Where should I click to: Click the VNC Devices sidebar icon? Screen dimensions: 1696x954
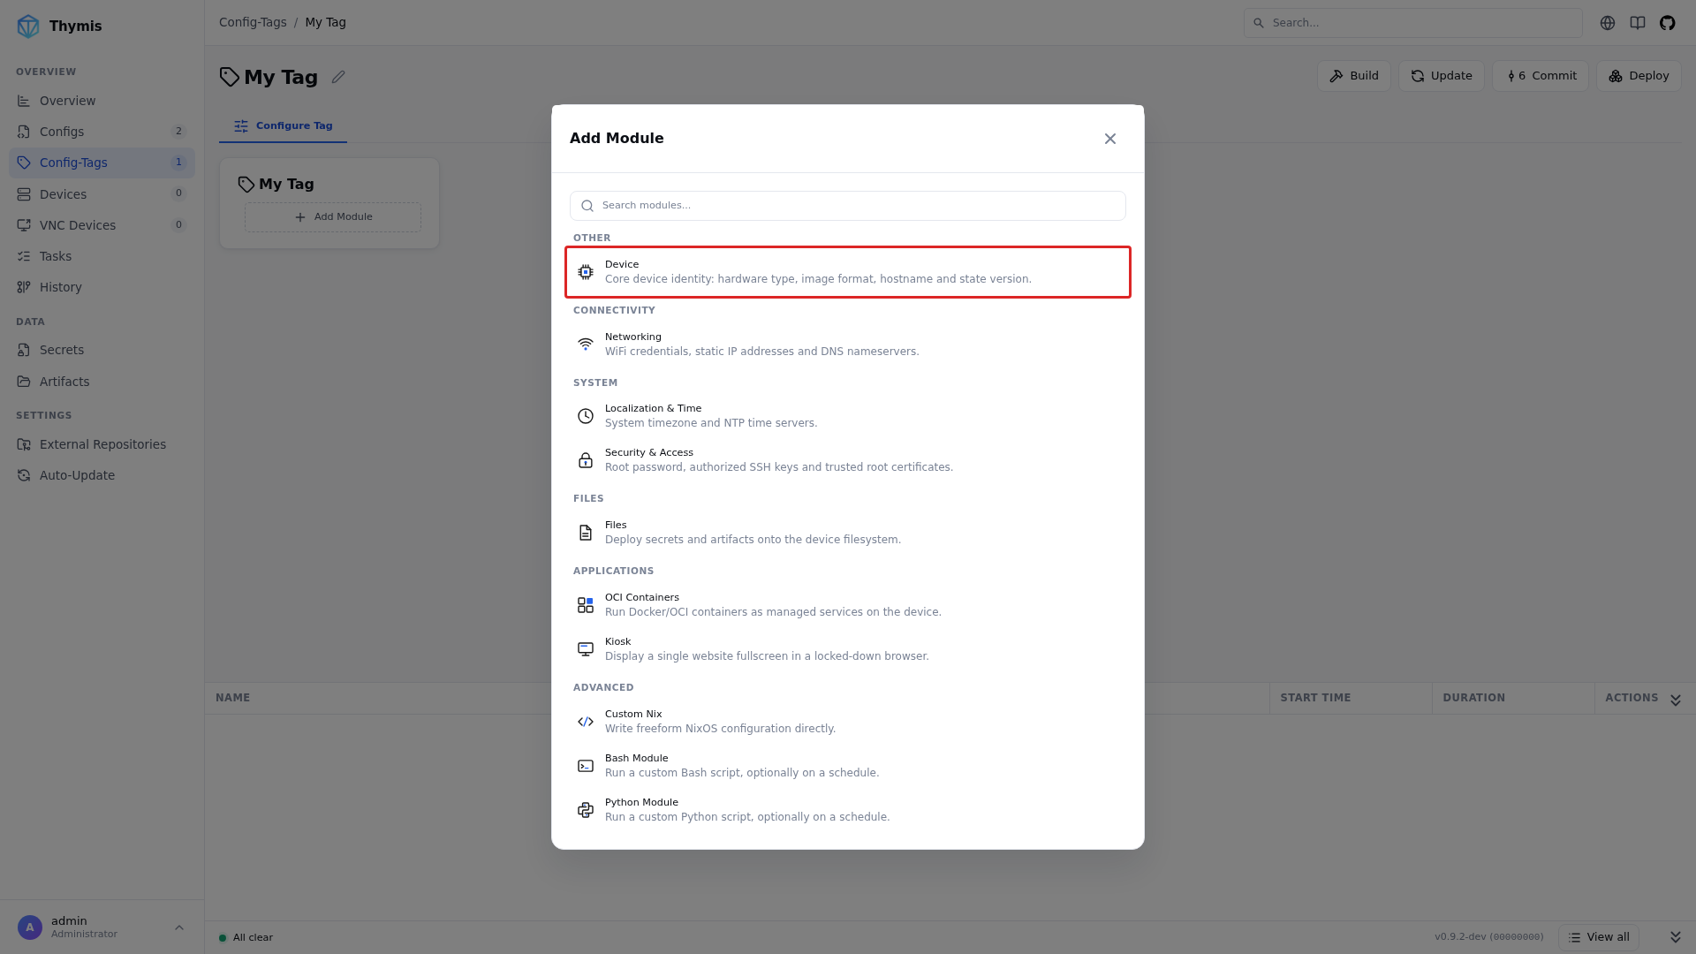[x=24, y=225]
